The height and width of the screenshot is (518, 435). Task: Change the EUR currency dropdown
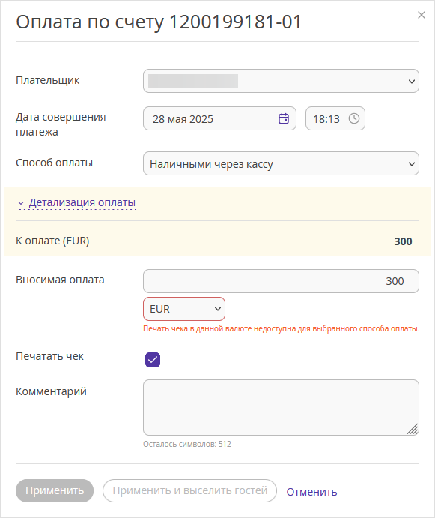pyautogui.click(x=184, y=309)
